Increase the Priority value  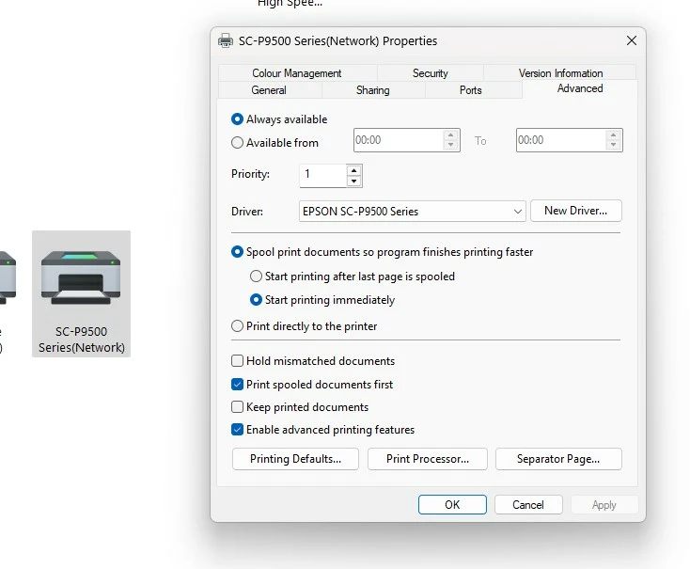(x=353, y=170)
